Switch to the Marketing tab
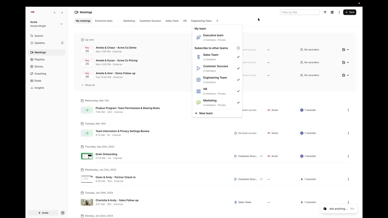The width and height of the screenshot is (388, 218). [x=129, y=21]
